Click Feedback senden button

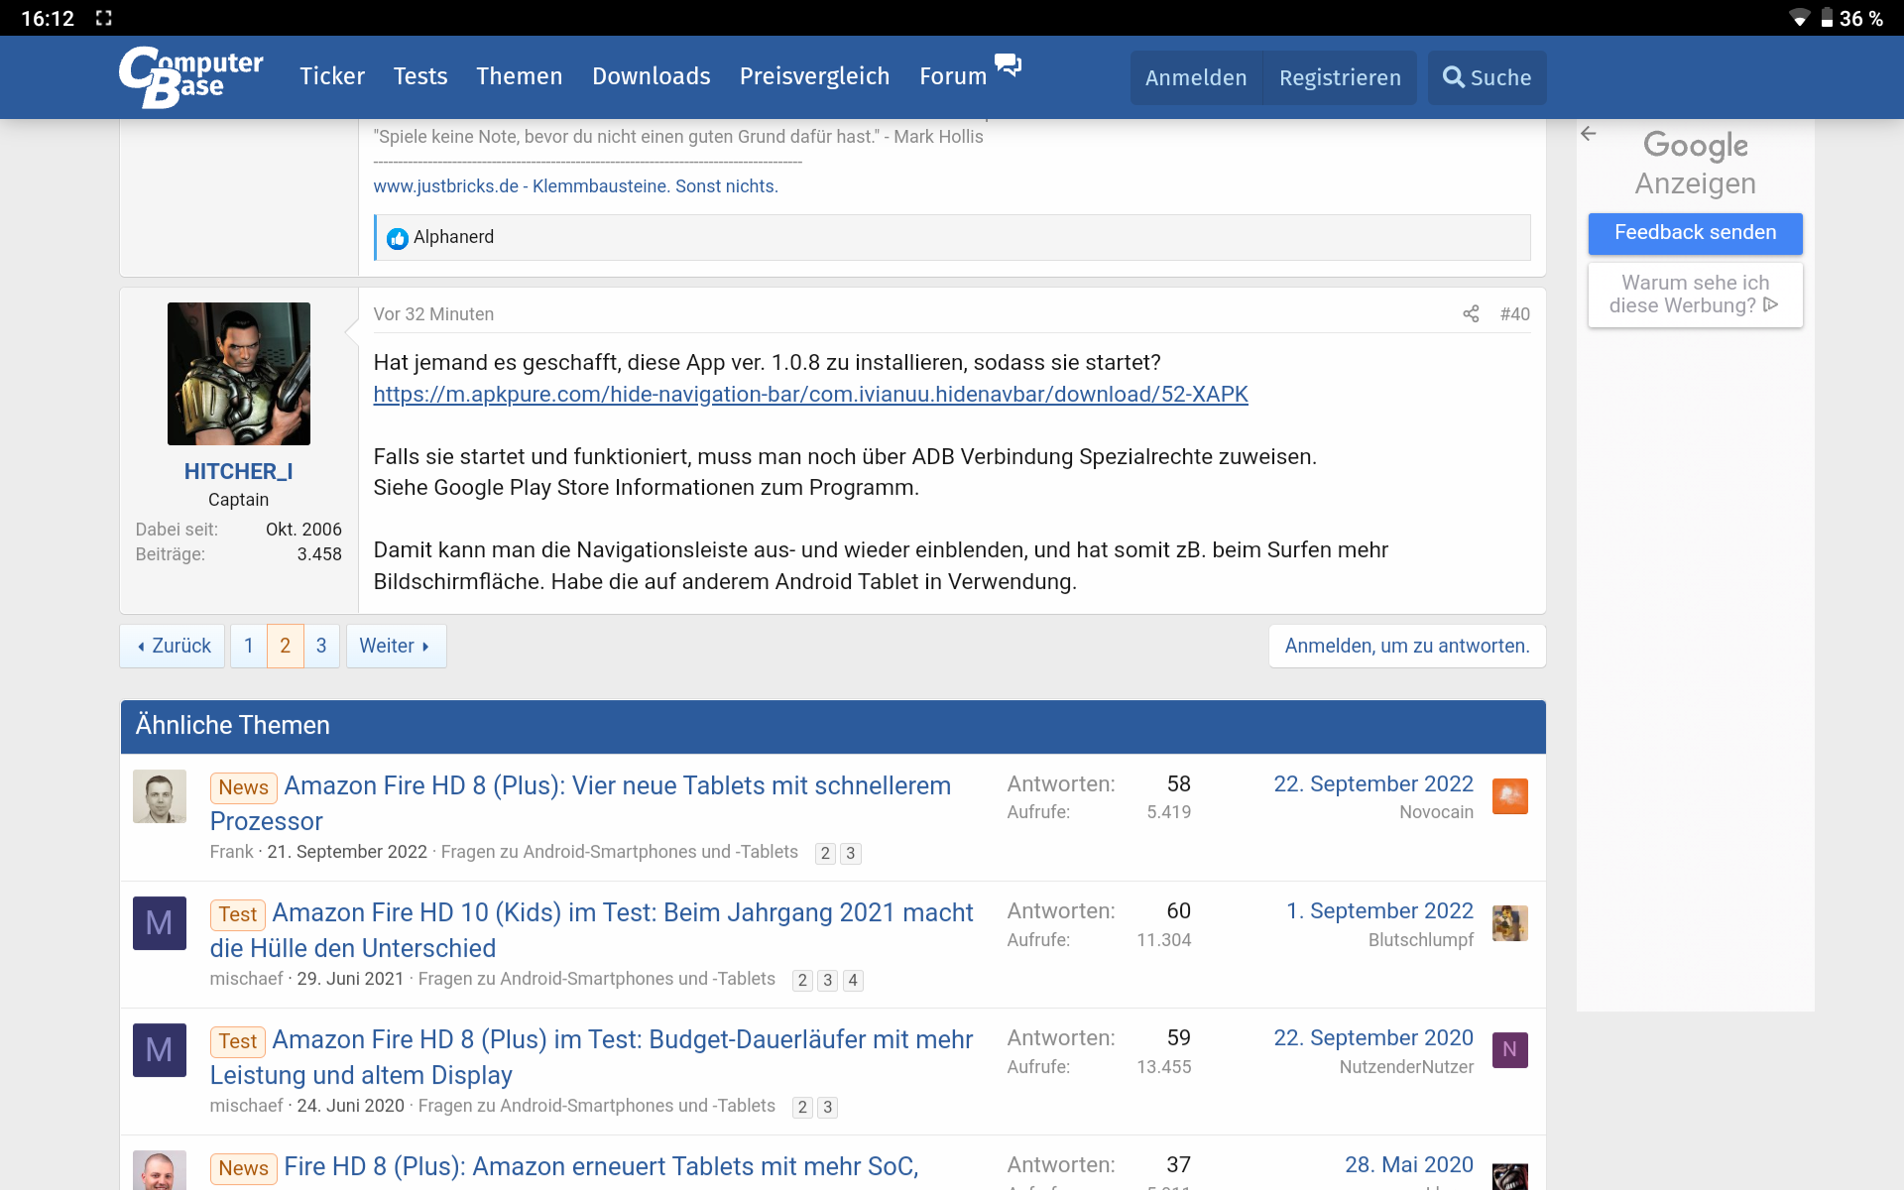tap(1695, 233)
